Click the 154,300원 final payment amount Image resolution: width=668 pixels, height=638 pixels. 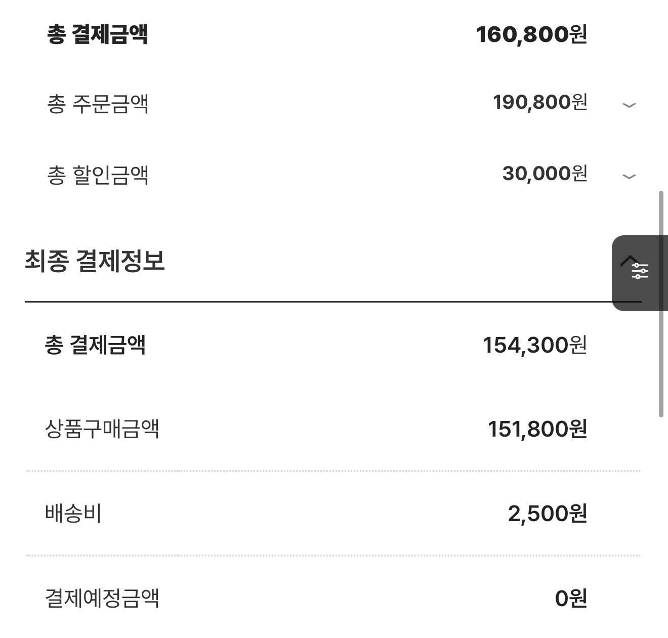coord(534,346)
